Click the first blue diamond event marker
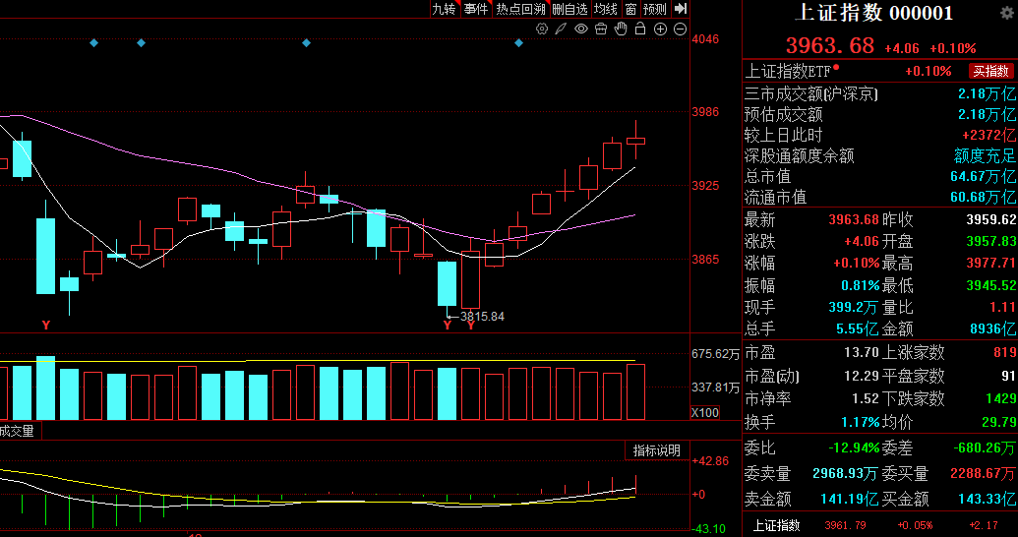Viewport: 1018px width, 537px height. (x=93, y=43)
